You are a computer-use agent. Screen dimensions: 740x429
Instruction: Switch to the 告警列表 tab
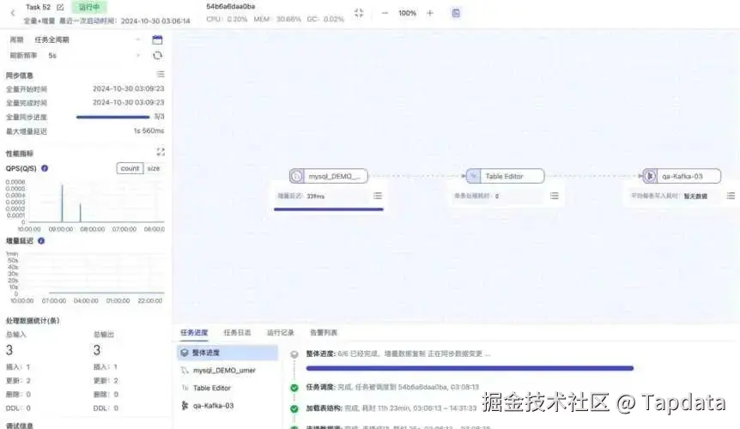pos(324,332)
